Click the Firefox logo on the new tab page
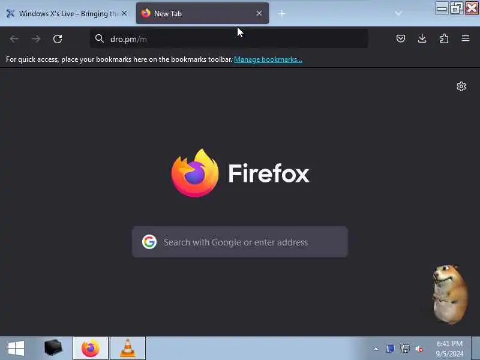This screenshot has width=480, height=360. point(194,173)
